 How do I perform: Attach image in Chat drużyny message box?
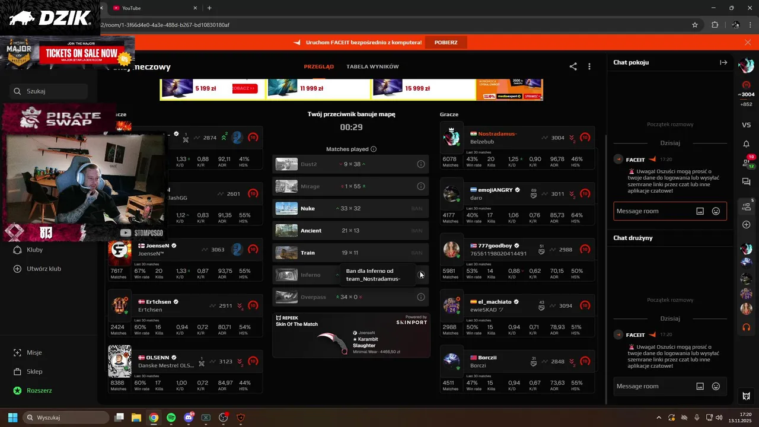tap(700, 386)
